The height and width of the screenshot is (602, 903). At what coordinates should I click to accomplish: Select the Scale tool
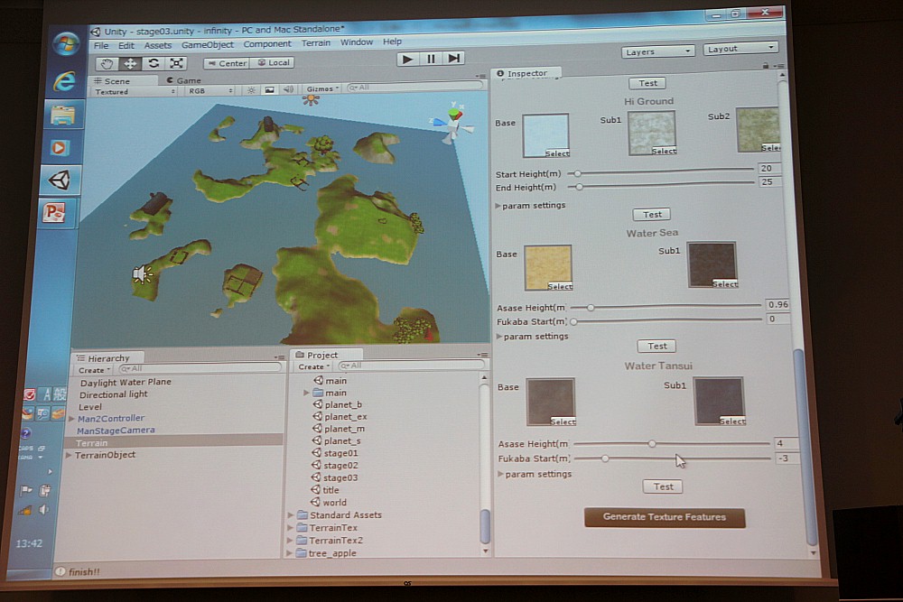[x=176, y=63]
